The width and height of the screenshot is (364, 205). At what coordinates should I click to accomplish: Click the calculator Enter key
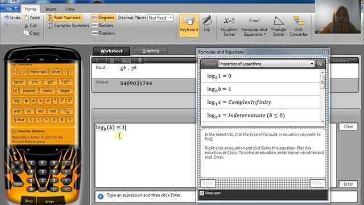pyautogui.click(x=49, y=201)
